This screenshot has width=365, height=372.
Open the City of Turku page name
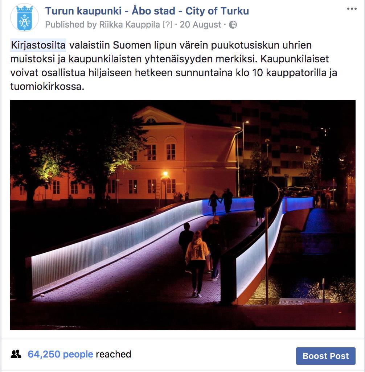tap(147, 11)
